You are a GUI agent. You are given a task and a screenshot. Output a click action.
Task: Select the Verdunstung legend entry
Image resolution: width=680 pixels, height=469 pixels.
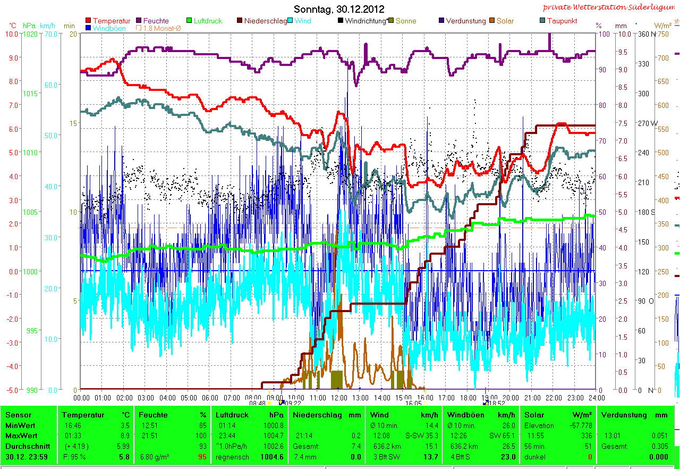coord(465,21)
